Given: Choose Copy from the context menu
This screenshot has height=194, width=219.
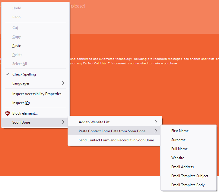Looking at the screenshot, I should [x=36, y=37].
